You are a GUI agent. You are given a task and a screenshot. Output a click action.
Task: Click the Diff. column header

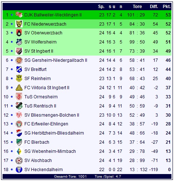[154, 7]
